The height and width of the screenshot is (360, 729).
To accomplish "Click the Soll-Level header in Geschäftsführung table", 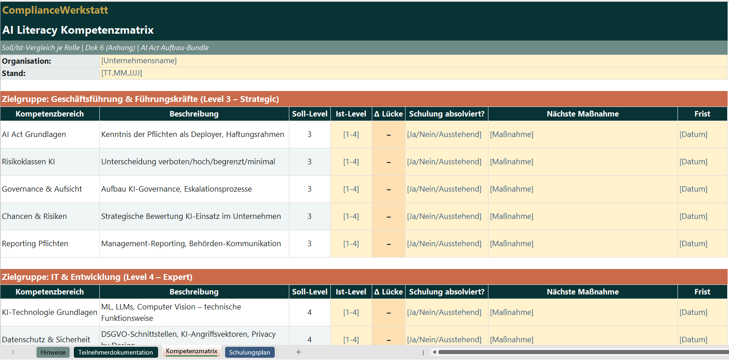I will point(309,114).
